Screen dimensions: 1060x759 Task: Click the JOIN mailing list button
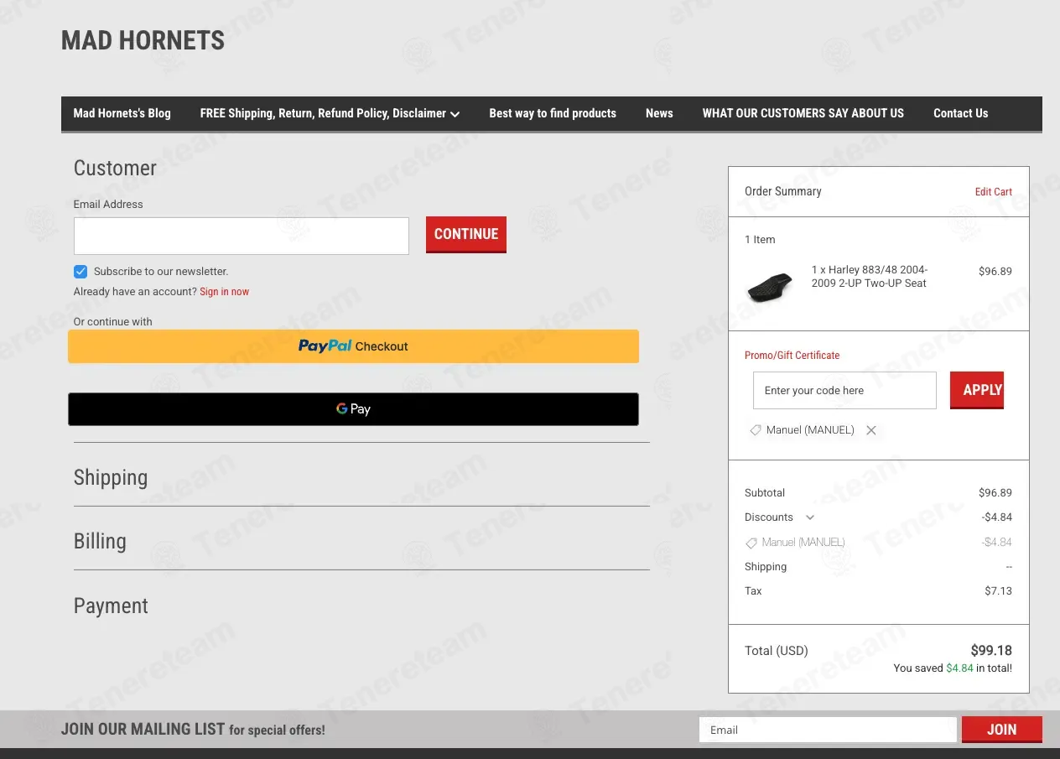[1002, 730]
